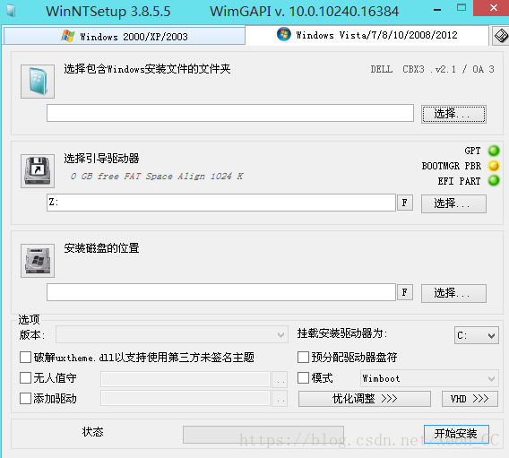Enable the 预分配驱动器盘符 checkbox
509x458 pixels.
pyautogui.click(x=303, y=358)
